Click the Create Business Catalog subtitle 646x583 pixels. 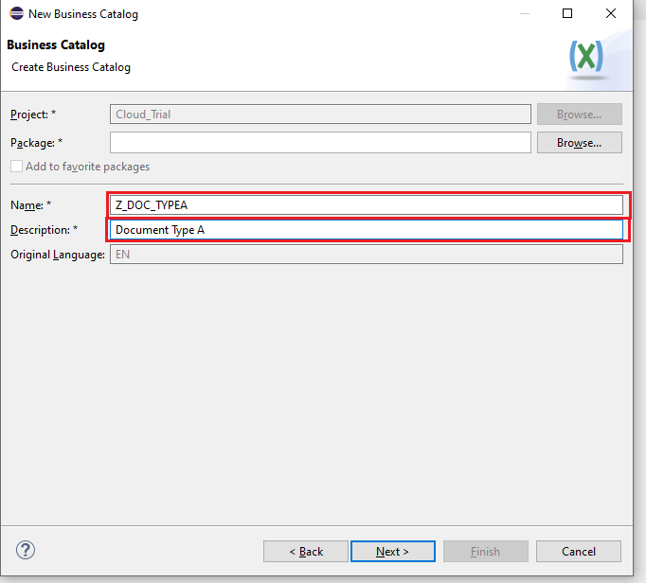click(71, 67)
